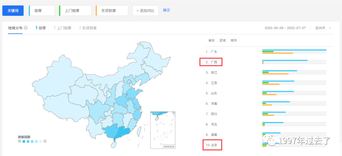The width and height of the screenshot is (342, 156).
Task: Click the blue 关键词 button
Action: pos(13,11)
